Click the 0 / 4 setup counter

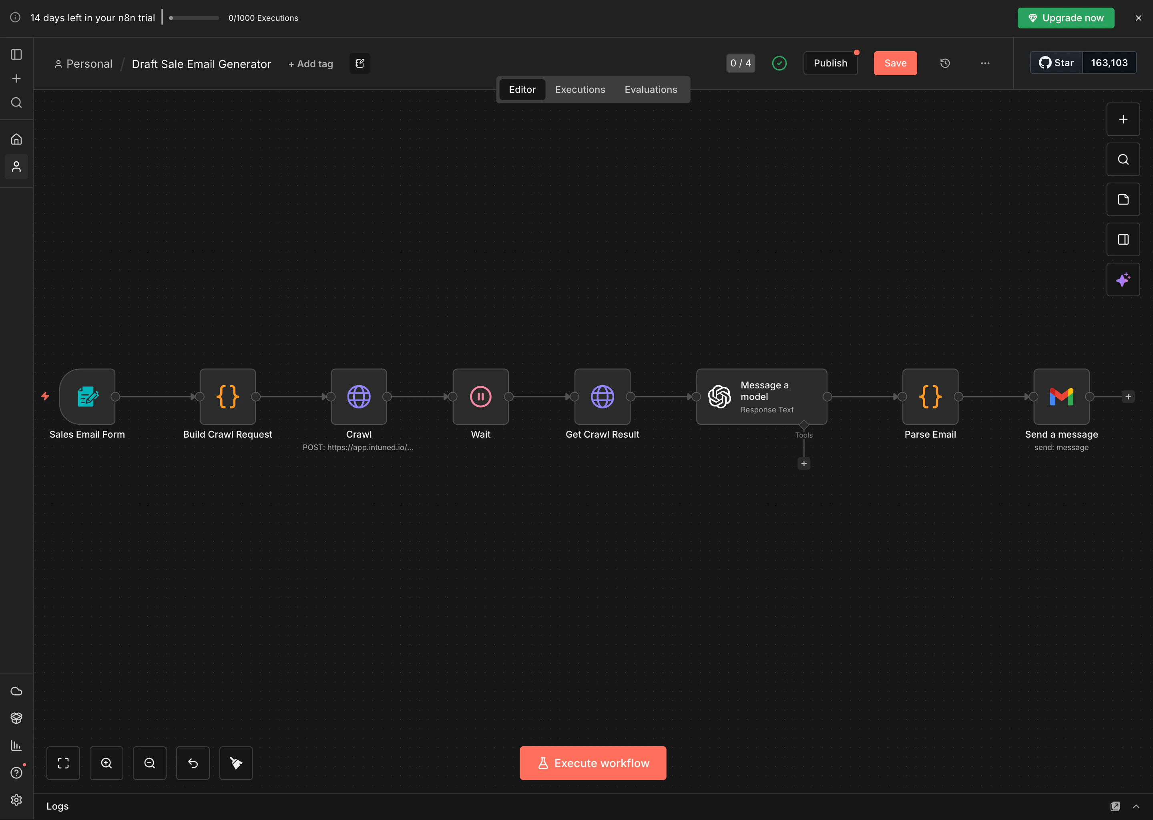click(x=741, y=63)
